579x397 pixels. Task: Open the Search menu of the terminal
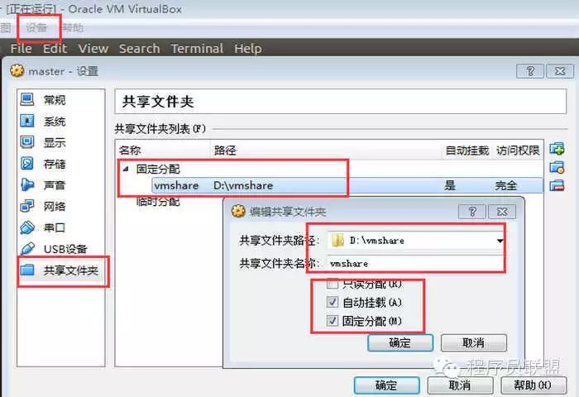pyautogui.click(x=140, y=48)
